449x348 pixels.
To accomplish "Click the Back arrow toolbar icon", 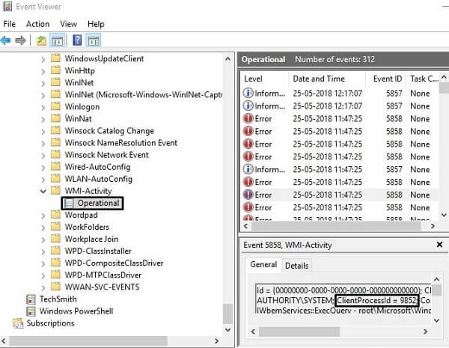I will pos(6,40).
